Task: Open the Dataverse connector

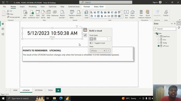Action: pos(55,13)
